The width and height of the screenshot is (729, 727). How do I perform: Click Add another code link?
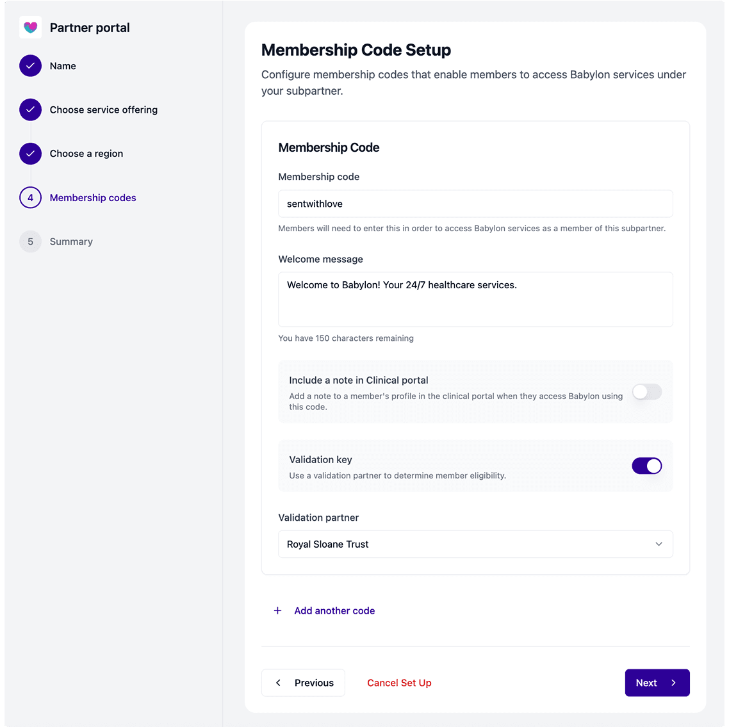pyautogui.click(x=334, y=611)
